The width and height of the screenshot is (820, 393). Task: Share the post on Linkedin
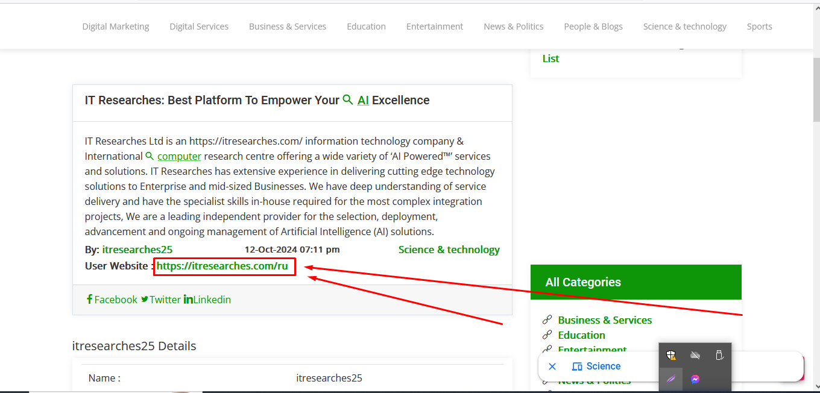[207, 300]
